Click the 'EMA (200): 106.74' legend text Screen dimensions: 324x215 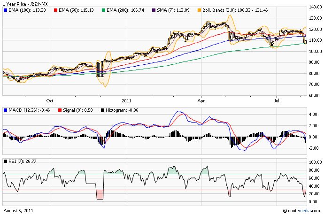[x=125, y=10]
